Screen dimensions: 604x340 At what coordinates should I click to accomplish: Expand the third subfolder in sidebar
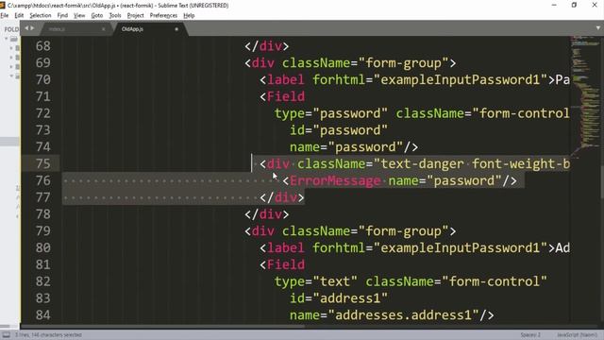[x=11, y=67]
